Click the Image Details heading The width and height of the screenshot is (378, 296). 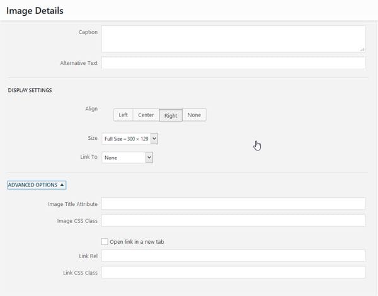35,11
